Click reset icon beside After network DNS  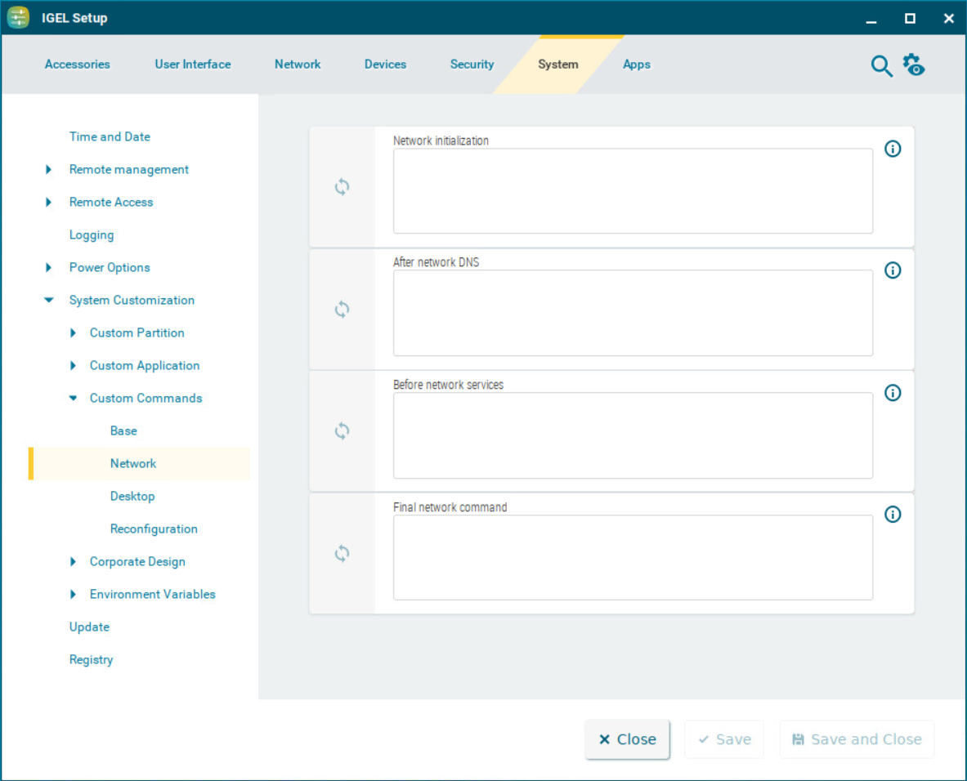tap(342, 310)
